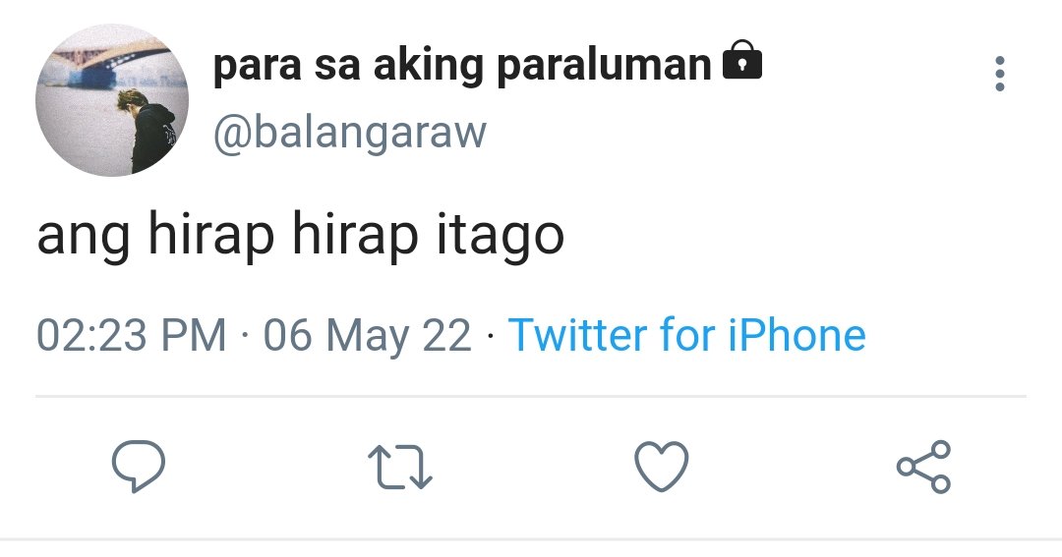Open the @balangaraw handle
The width and height of the screenshot is (1062, 557).
[x=349, y=133]
